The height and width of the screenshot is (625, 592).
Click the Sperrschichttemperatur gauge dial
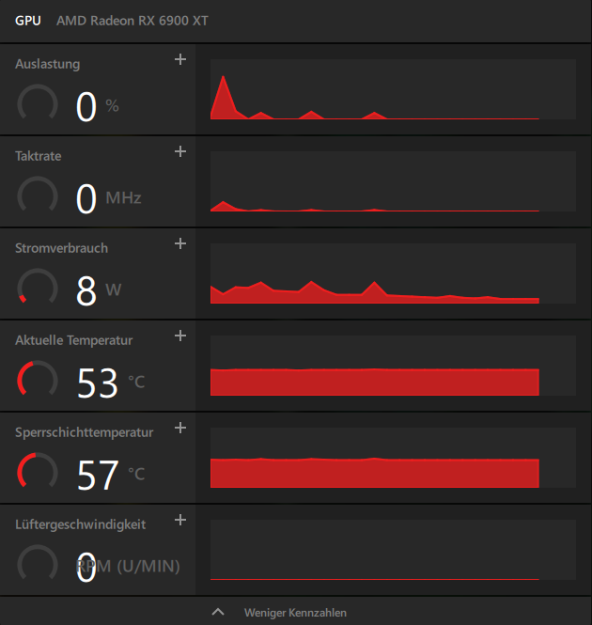tap(38, 472)
